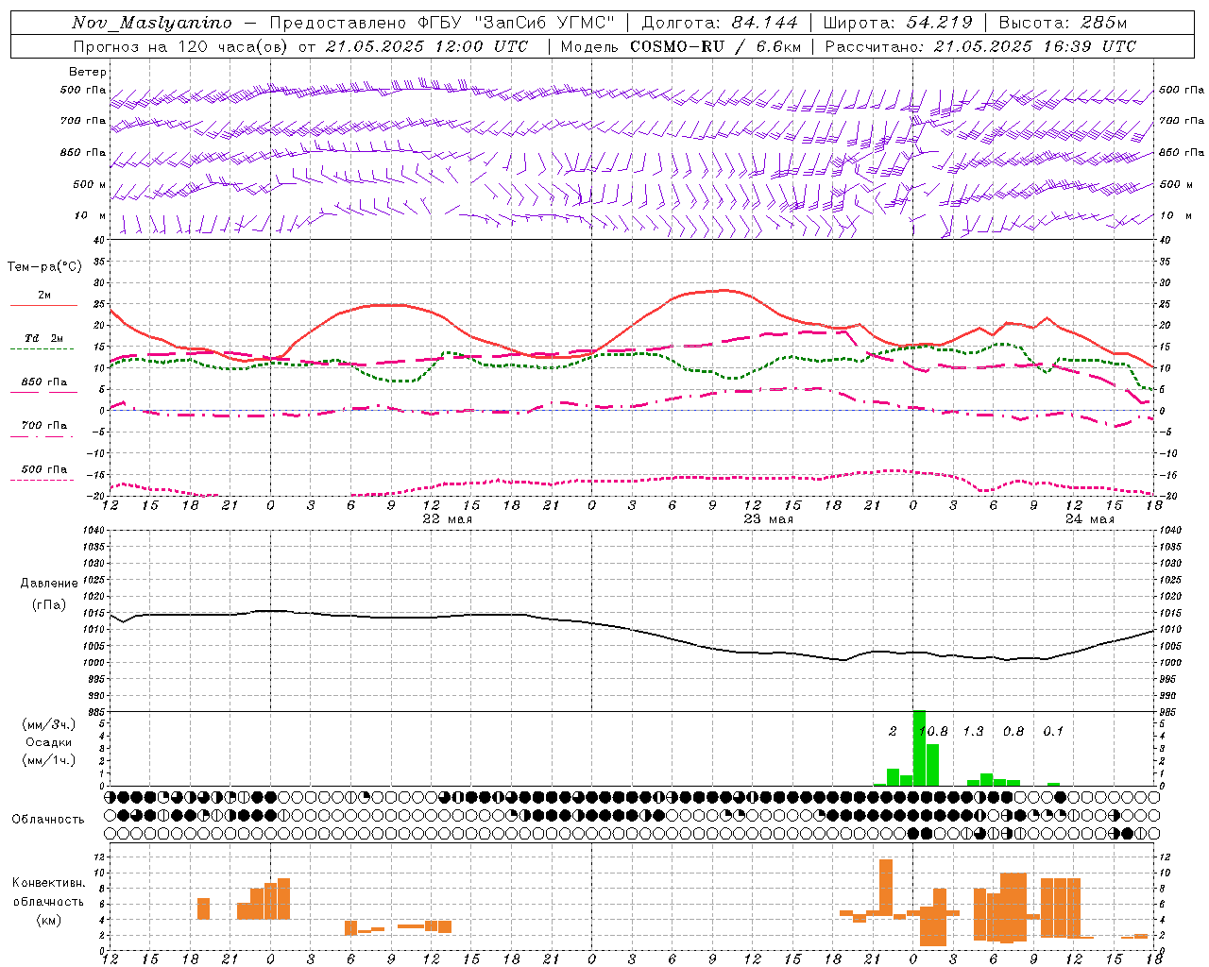Click the 10 м wind level label on left
1209x967 pixels.
click(90, 215)
